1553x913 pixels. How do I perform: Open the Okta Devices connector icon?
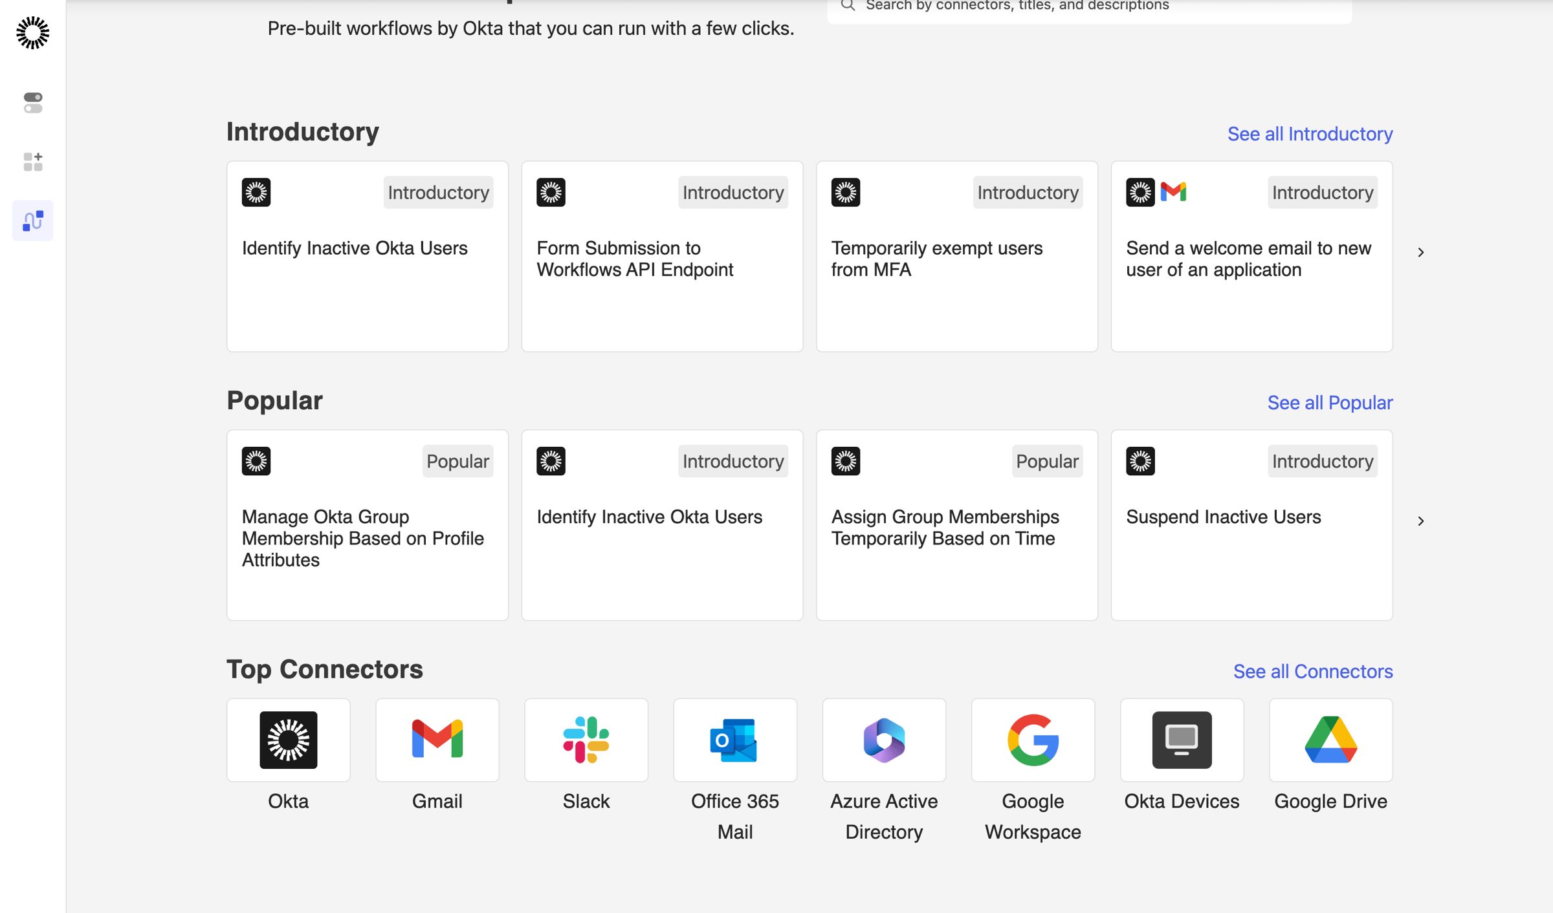(x=1182, y=740)
